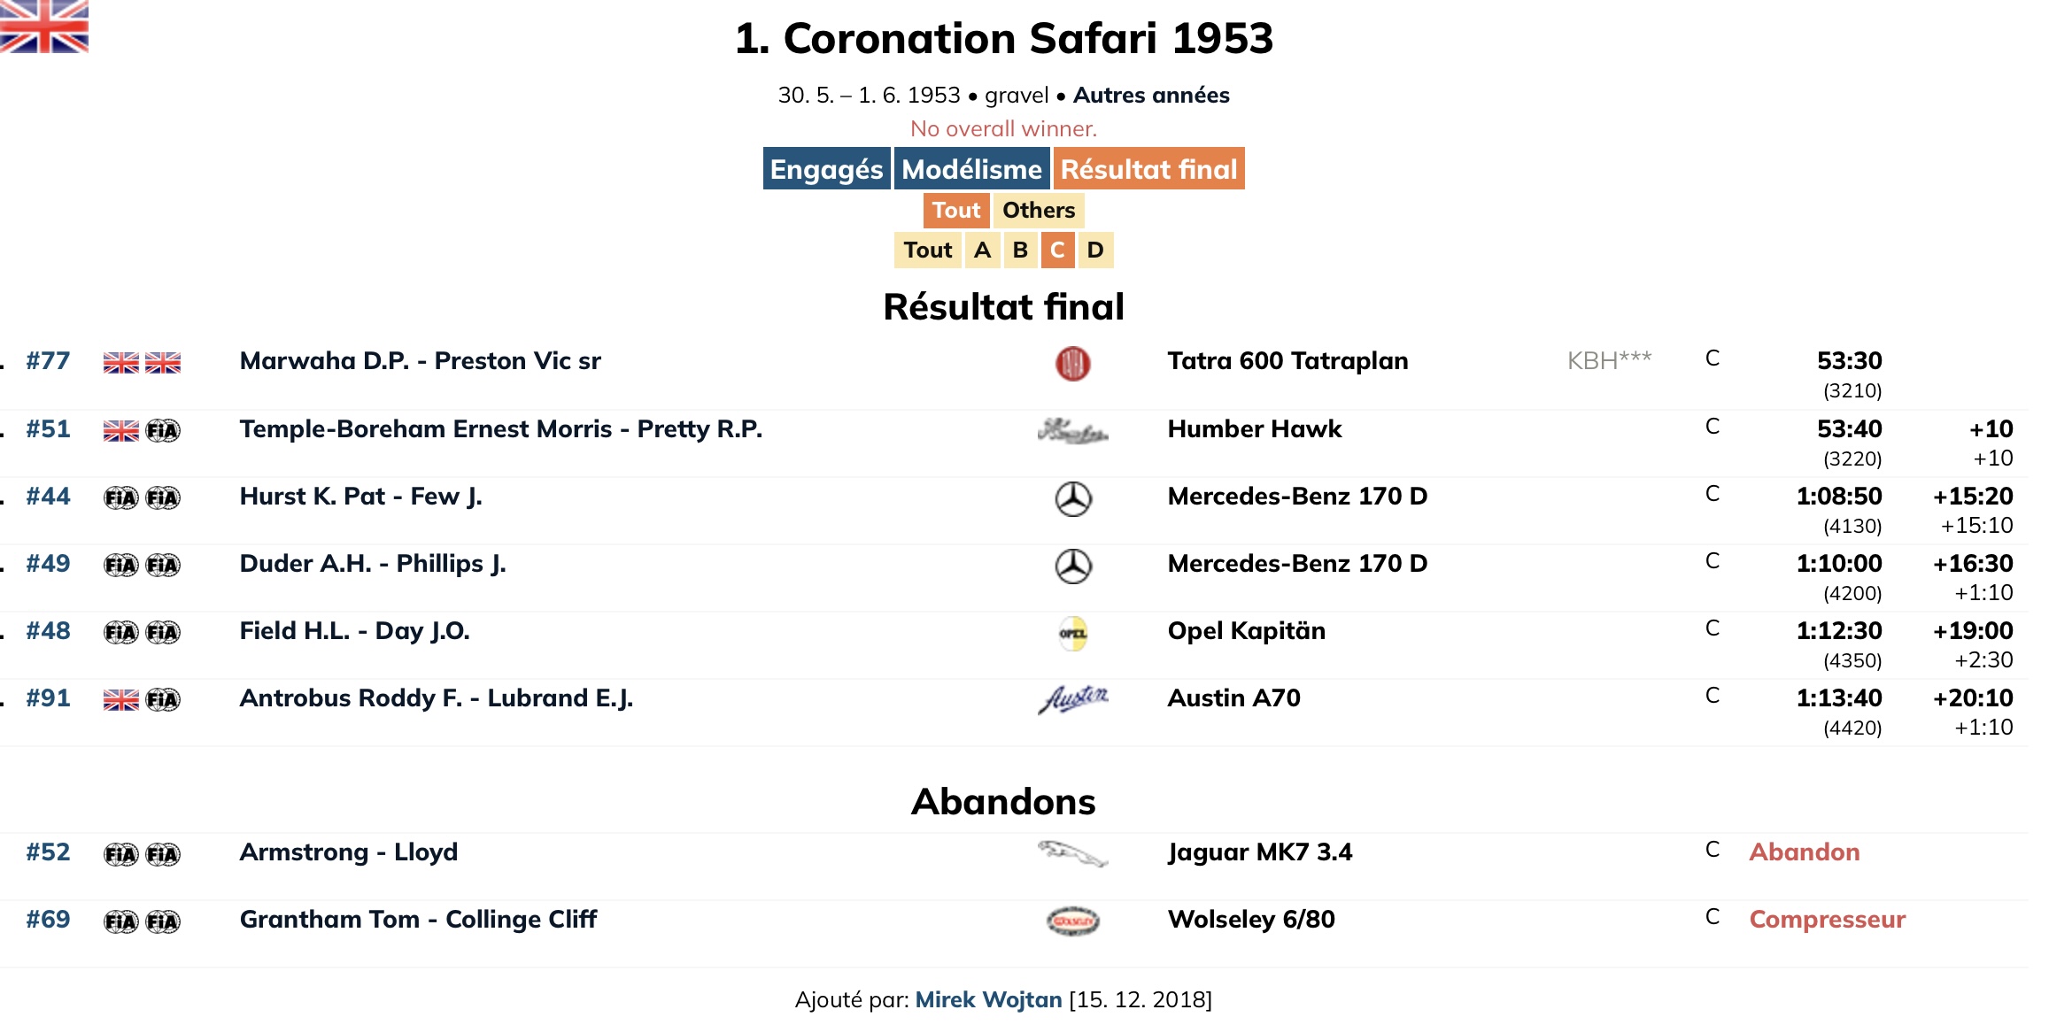
Task: Open crew Marwaha D.P. - Preston Vic sr
Action: pyautogui.click(x=420, y=361)
